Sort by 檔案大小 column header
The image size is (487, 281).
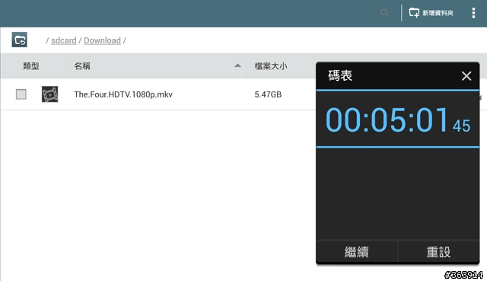pos(271,66)
